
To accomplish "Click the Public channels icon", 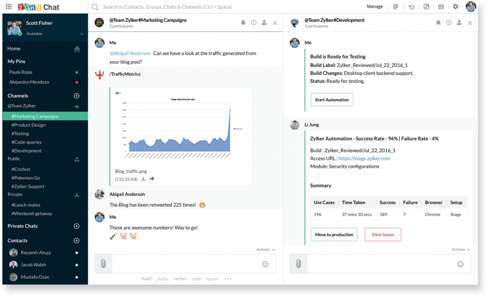I will point(77,159).
